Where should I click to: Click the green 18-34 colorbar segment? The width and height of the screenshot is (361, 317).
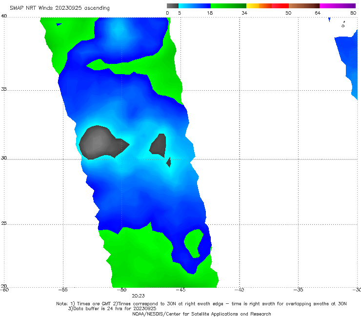pyautogui.click(x=228, y=6)
